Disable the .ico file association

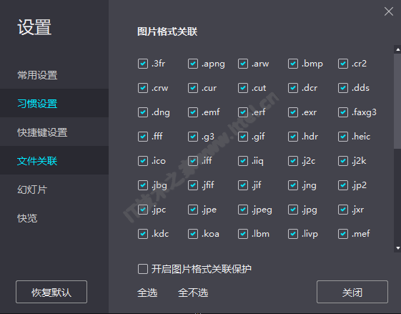pyautogui.click(x=143, y=161)
